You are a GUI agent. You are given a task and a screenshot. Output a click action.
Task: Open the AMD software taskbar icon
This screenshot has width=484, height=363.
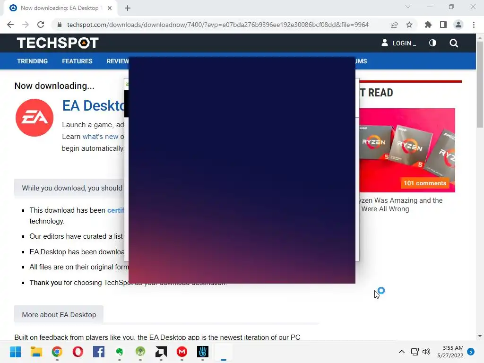point(161,352)
